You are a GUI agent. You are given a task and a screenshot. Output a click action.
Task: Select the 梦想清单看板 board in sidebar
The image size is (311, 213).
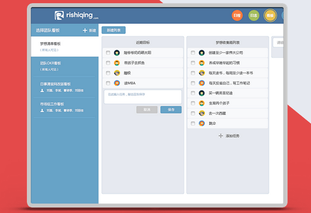65,46
